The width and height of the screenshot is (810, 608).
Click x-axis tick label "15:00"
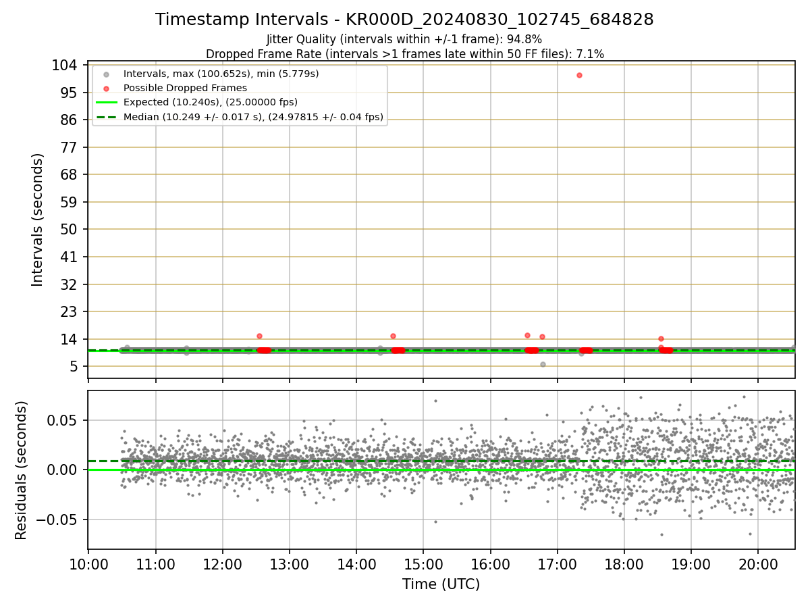pyautogui.click(x=423, y=563)
